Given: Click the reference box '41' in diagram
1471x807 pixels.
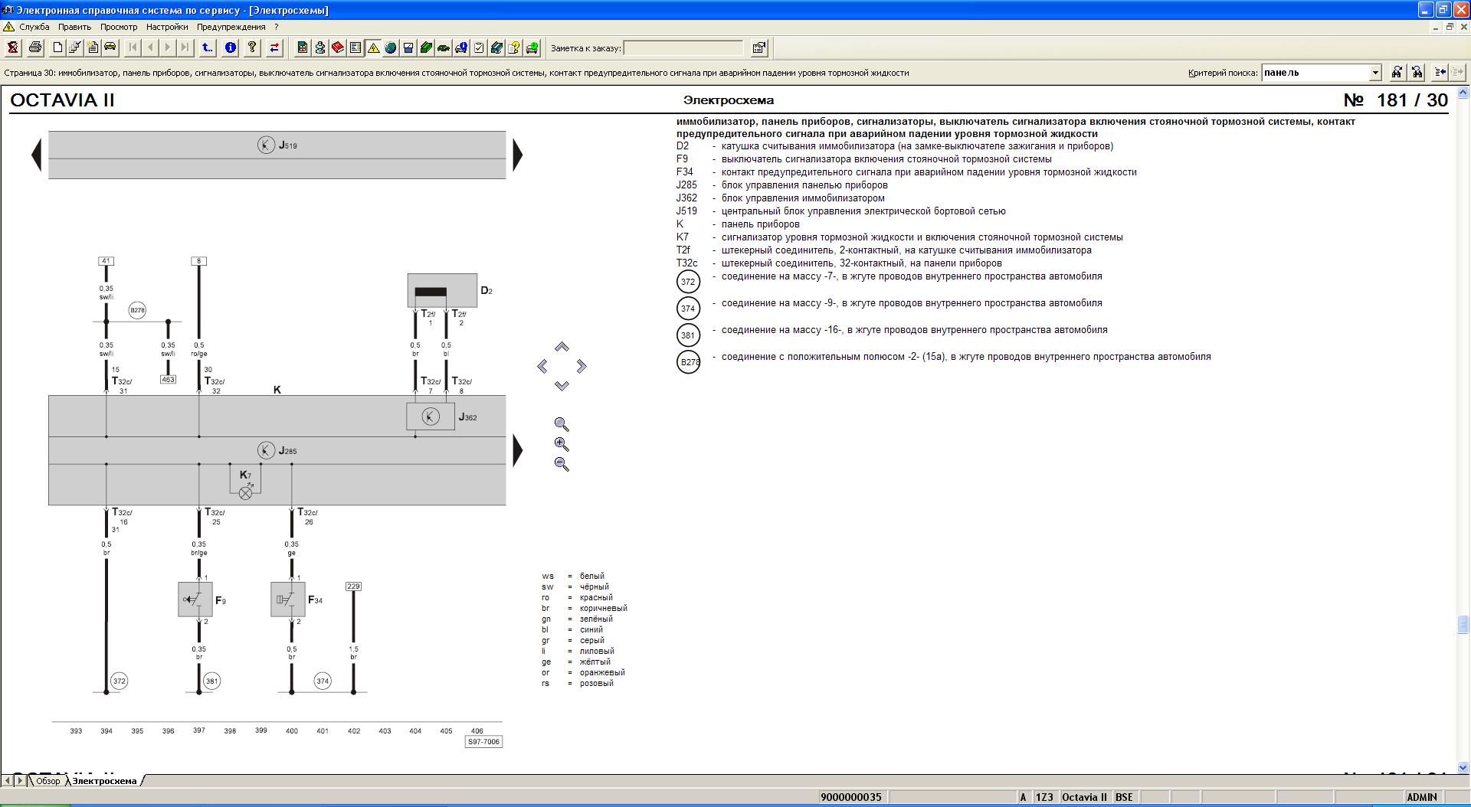Looking at the screenshot, I should [106, 261].
